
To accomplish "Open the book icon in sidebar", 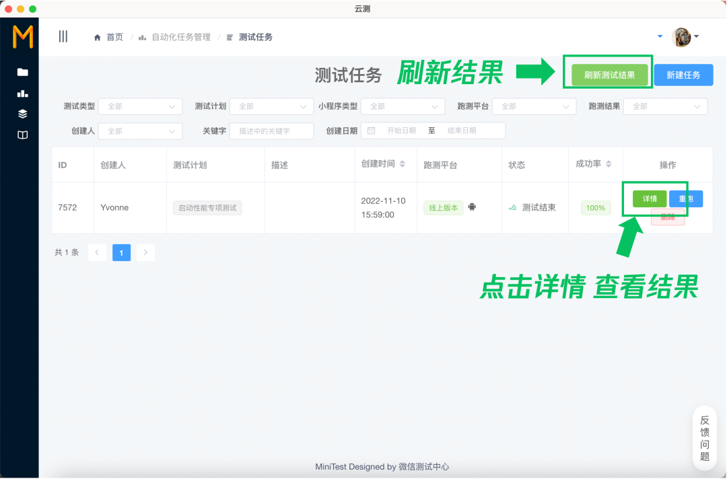I will (x=23, y=135).
